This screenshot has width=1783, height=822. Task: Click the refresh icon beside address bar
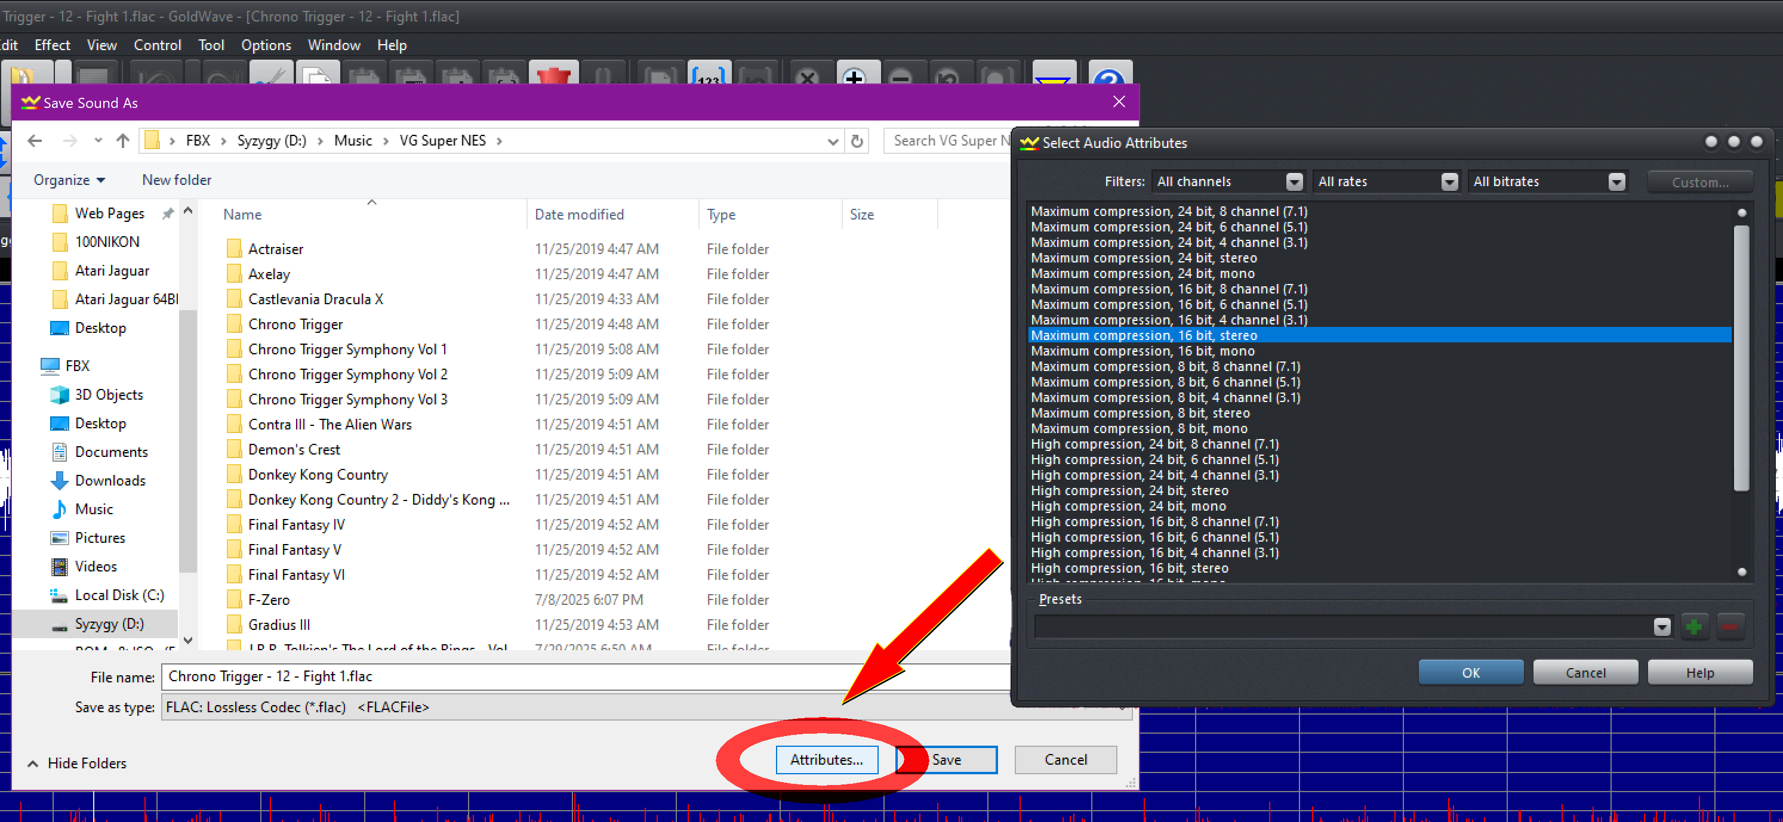[x=857, y=141]
